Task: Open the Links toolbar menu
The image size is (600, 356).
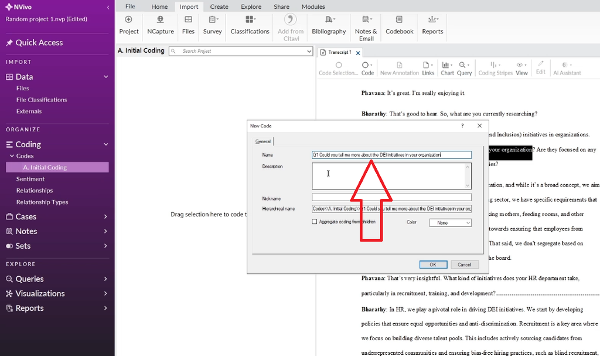Action: coord(428,69)
